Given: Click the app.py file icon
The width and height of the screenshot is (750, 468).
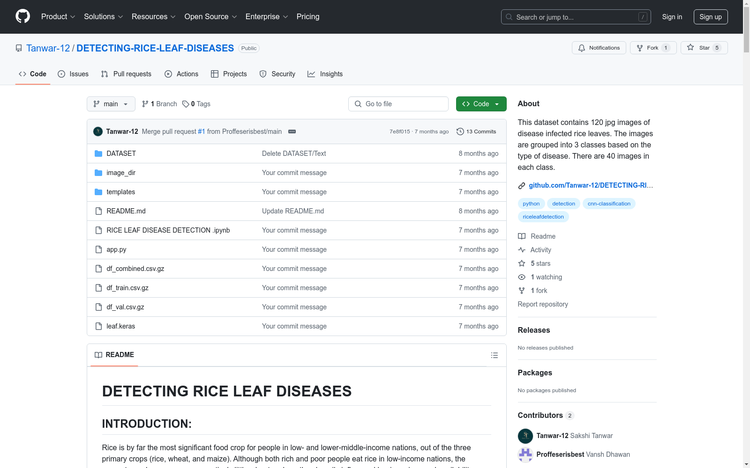Looking at the screenshot, I should click(98, 249).
